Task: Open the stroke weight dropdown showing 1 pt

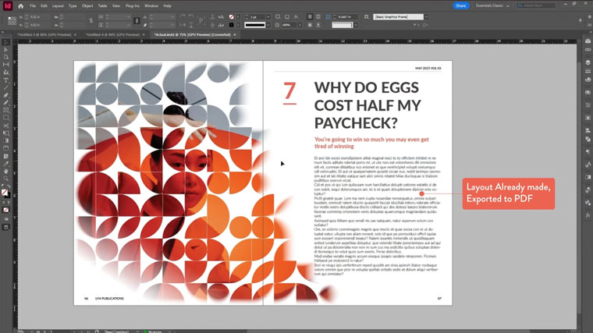Action: (x=268, y=17)
